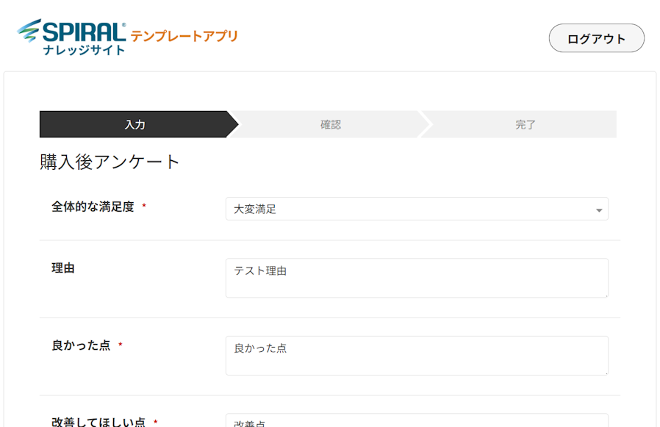Screen dimensions: 660x427
Task: Click the 改善してほしい点 field label
Action: (98, 422)
